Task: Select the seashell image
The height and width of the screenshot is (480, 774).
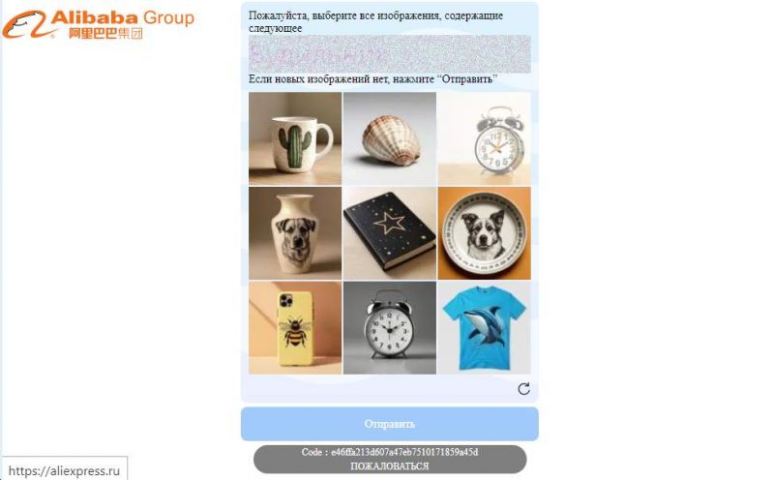Action: click(390, 138)
